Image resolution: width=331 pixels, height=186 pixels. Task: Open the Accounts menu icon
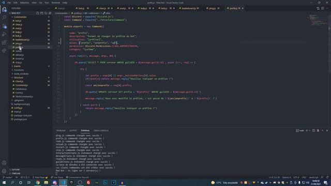[4, 163]
